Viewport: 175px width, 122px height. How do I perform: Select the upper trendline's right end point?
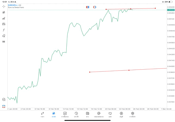click(155, 8)
